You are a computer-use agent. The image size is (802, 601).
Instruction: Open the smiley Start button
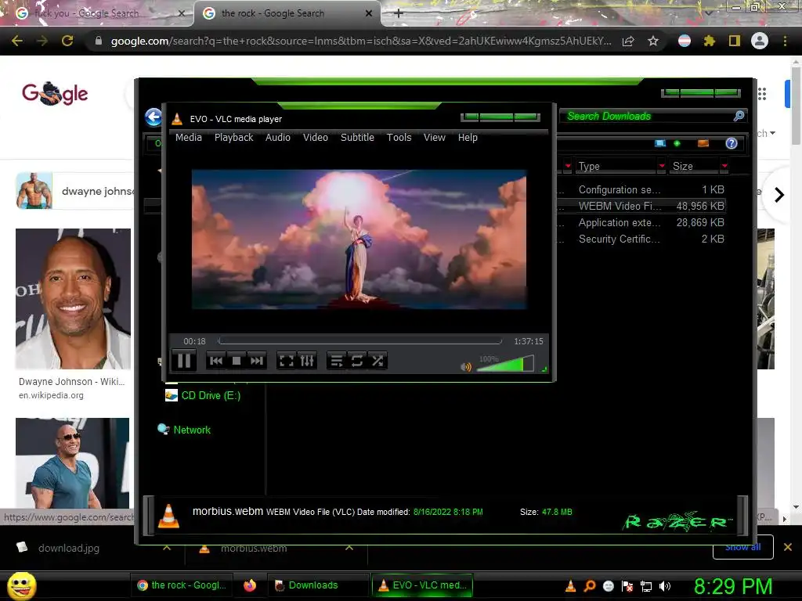[21, 585]
